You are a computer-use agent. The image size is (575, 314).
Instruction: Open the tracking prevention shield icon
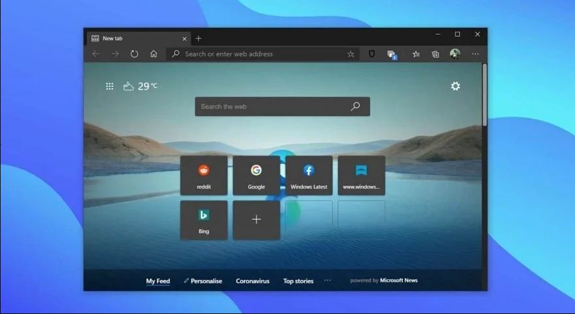tap(371, 54)
